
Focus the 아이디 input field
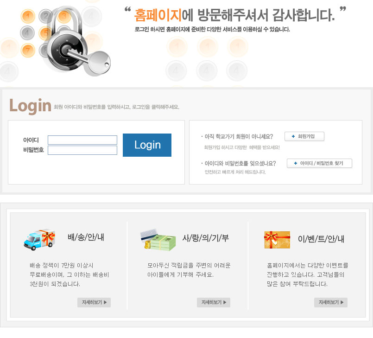tap(82, 140)
